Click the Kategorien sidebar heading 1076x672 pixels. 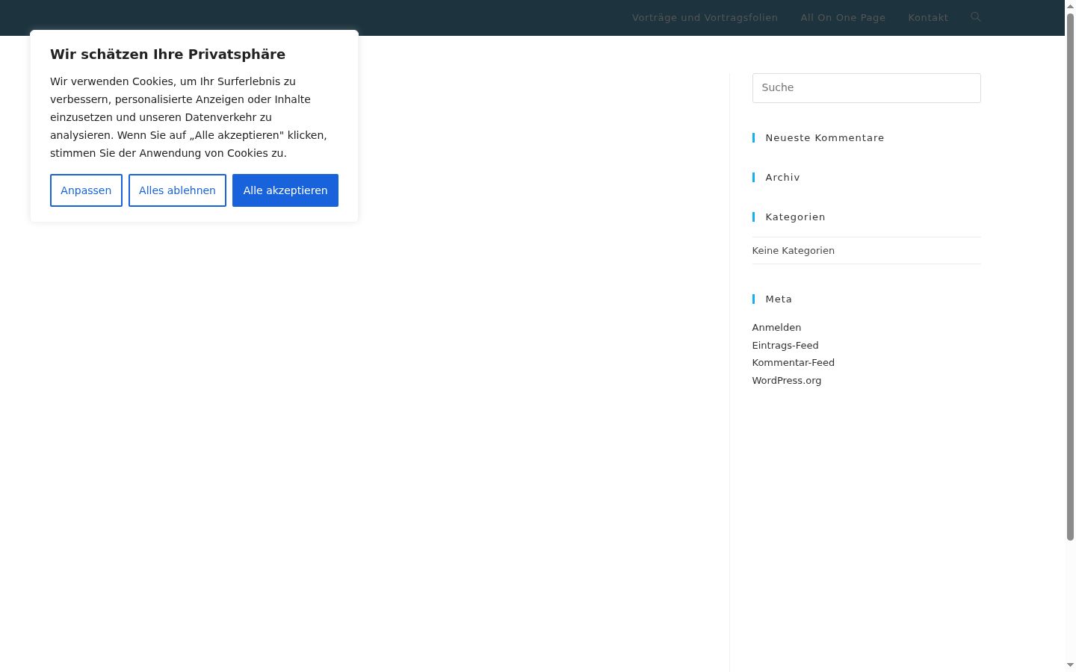pyautogui.click(x=795, y=217)
